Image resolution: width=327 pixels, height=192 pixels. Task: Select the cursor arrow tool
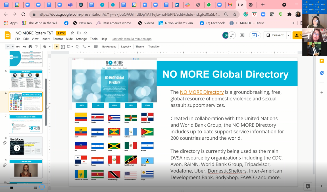[57, 47]
